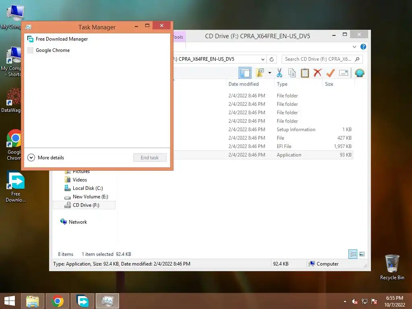
Task: Click the Paste clipboard icon
Action: (x=305, y=73)
